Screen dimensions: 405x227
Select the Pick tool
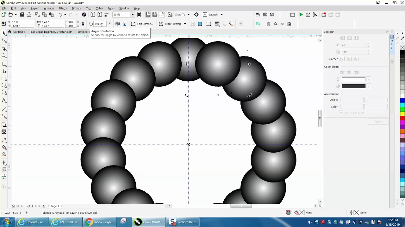click(x=4, y=33)
